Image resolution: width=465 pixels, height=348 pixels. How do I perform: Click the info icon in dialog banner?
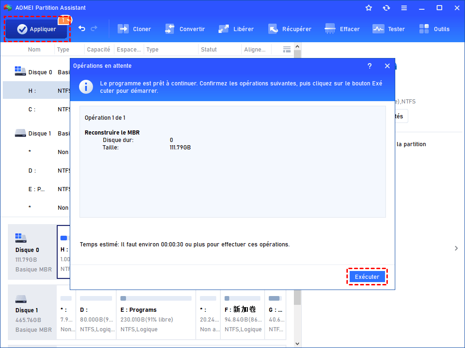86,87
